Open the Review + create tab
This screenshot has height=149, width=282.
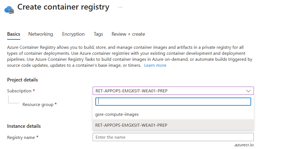coord(128,34)
